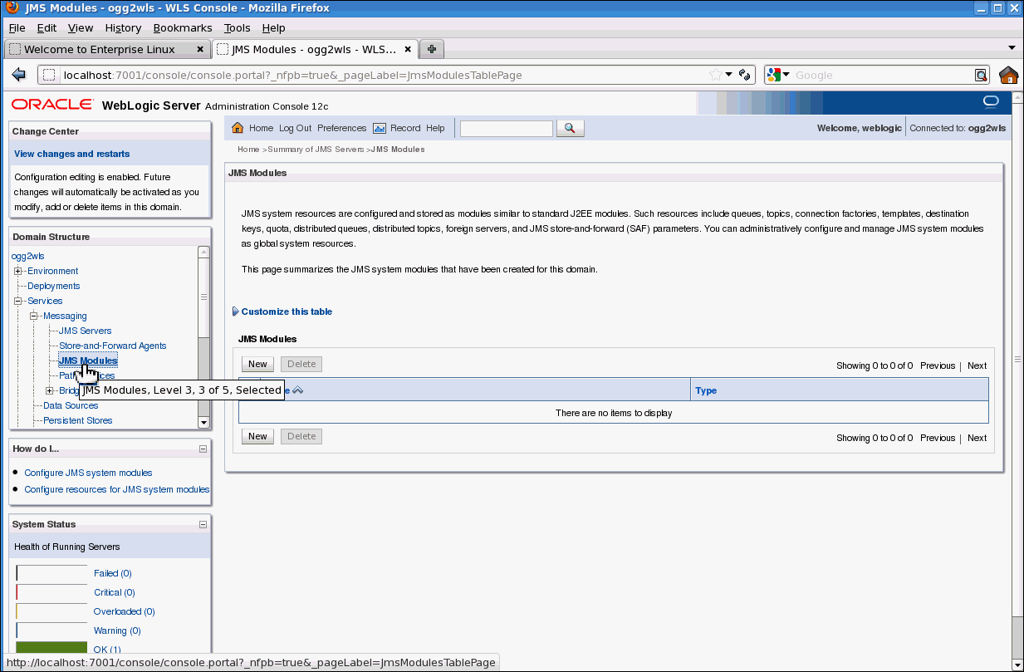Click the console Home house icon

click(238, 128)
